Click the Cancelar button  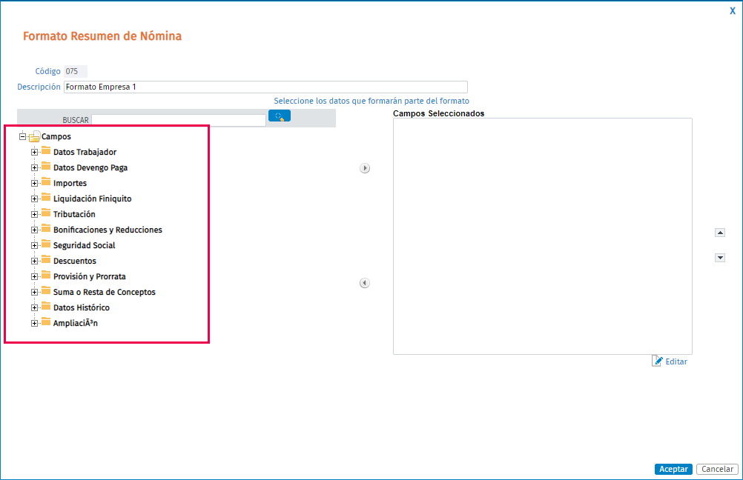pyautogui.click(x=717, y=469)
